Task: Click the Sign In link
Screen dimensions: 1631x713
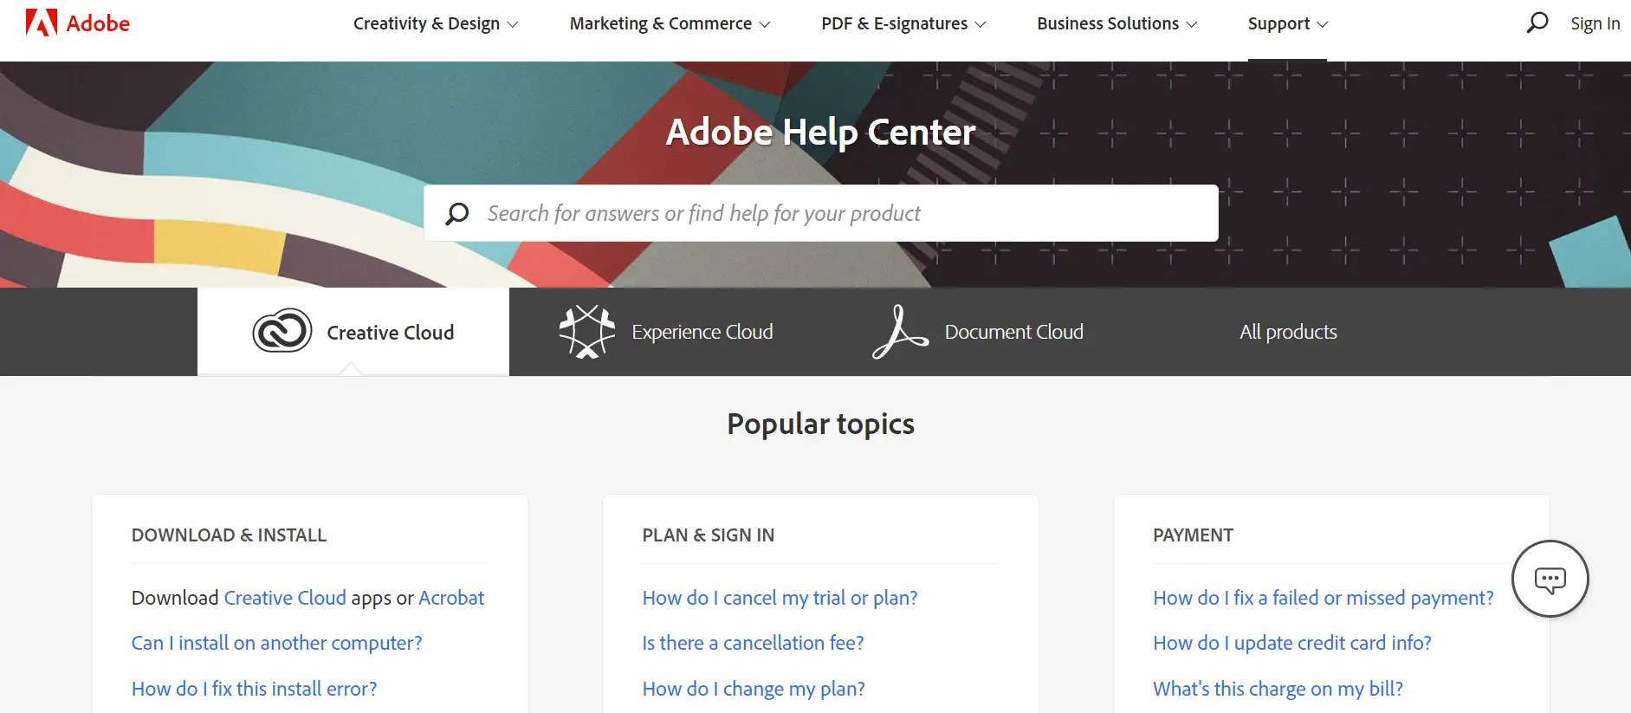Action: [1595, 23]
